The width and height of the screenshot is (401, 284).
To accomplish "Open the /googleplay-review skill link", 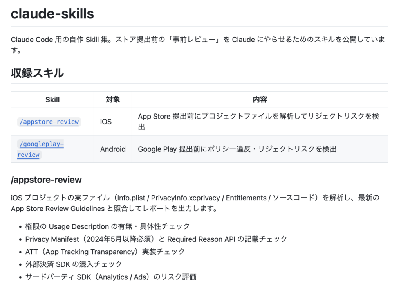I will [x=40, y=149].
